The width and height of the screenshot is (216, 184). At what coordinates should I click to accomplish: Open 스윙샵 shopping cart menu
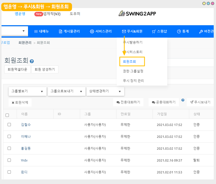(x=159, y=32)
